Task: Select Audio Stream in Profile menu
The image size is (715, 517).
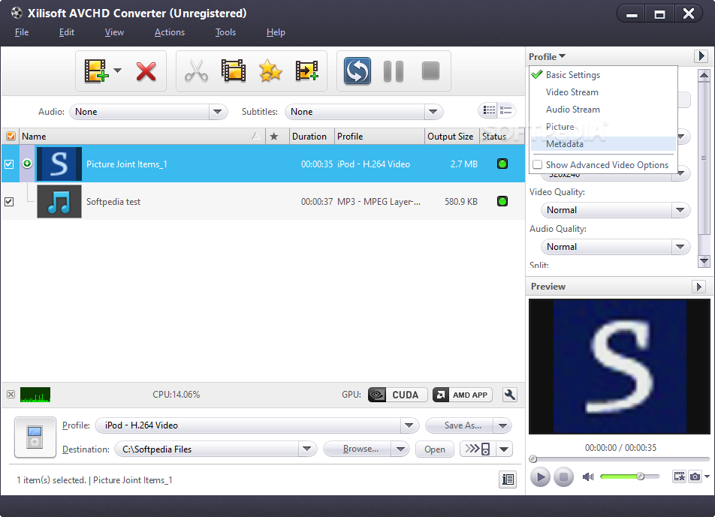Action: [603, 110]
